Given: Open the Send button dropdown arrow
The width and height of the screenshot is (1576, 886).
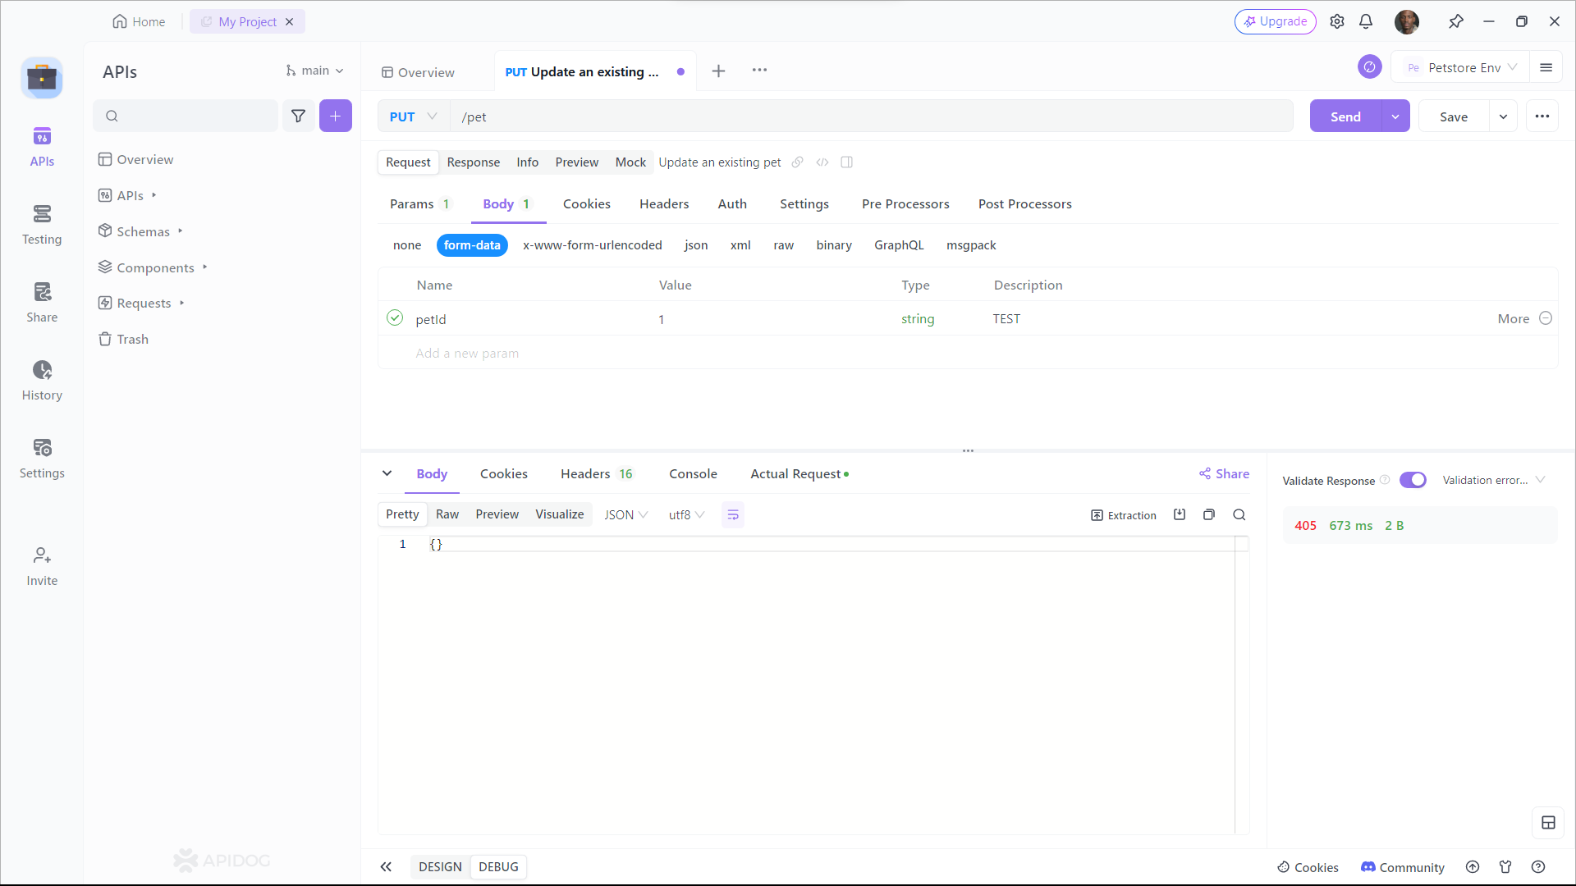Looking at the screenshot, I should pyautogui.click(x=1396, y=116).
